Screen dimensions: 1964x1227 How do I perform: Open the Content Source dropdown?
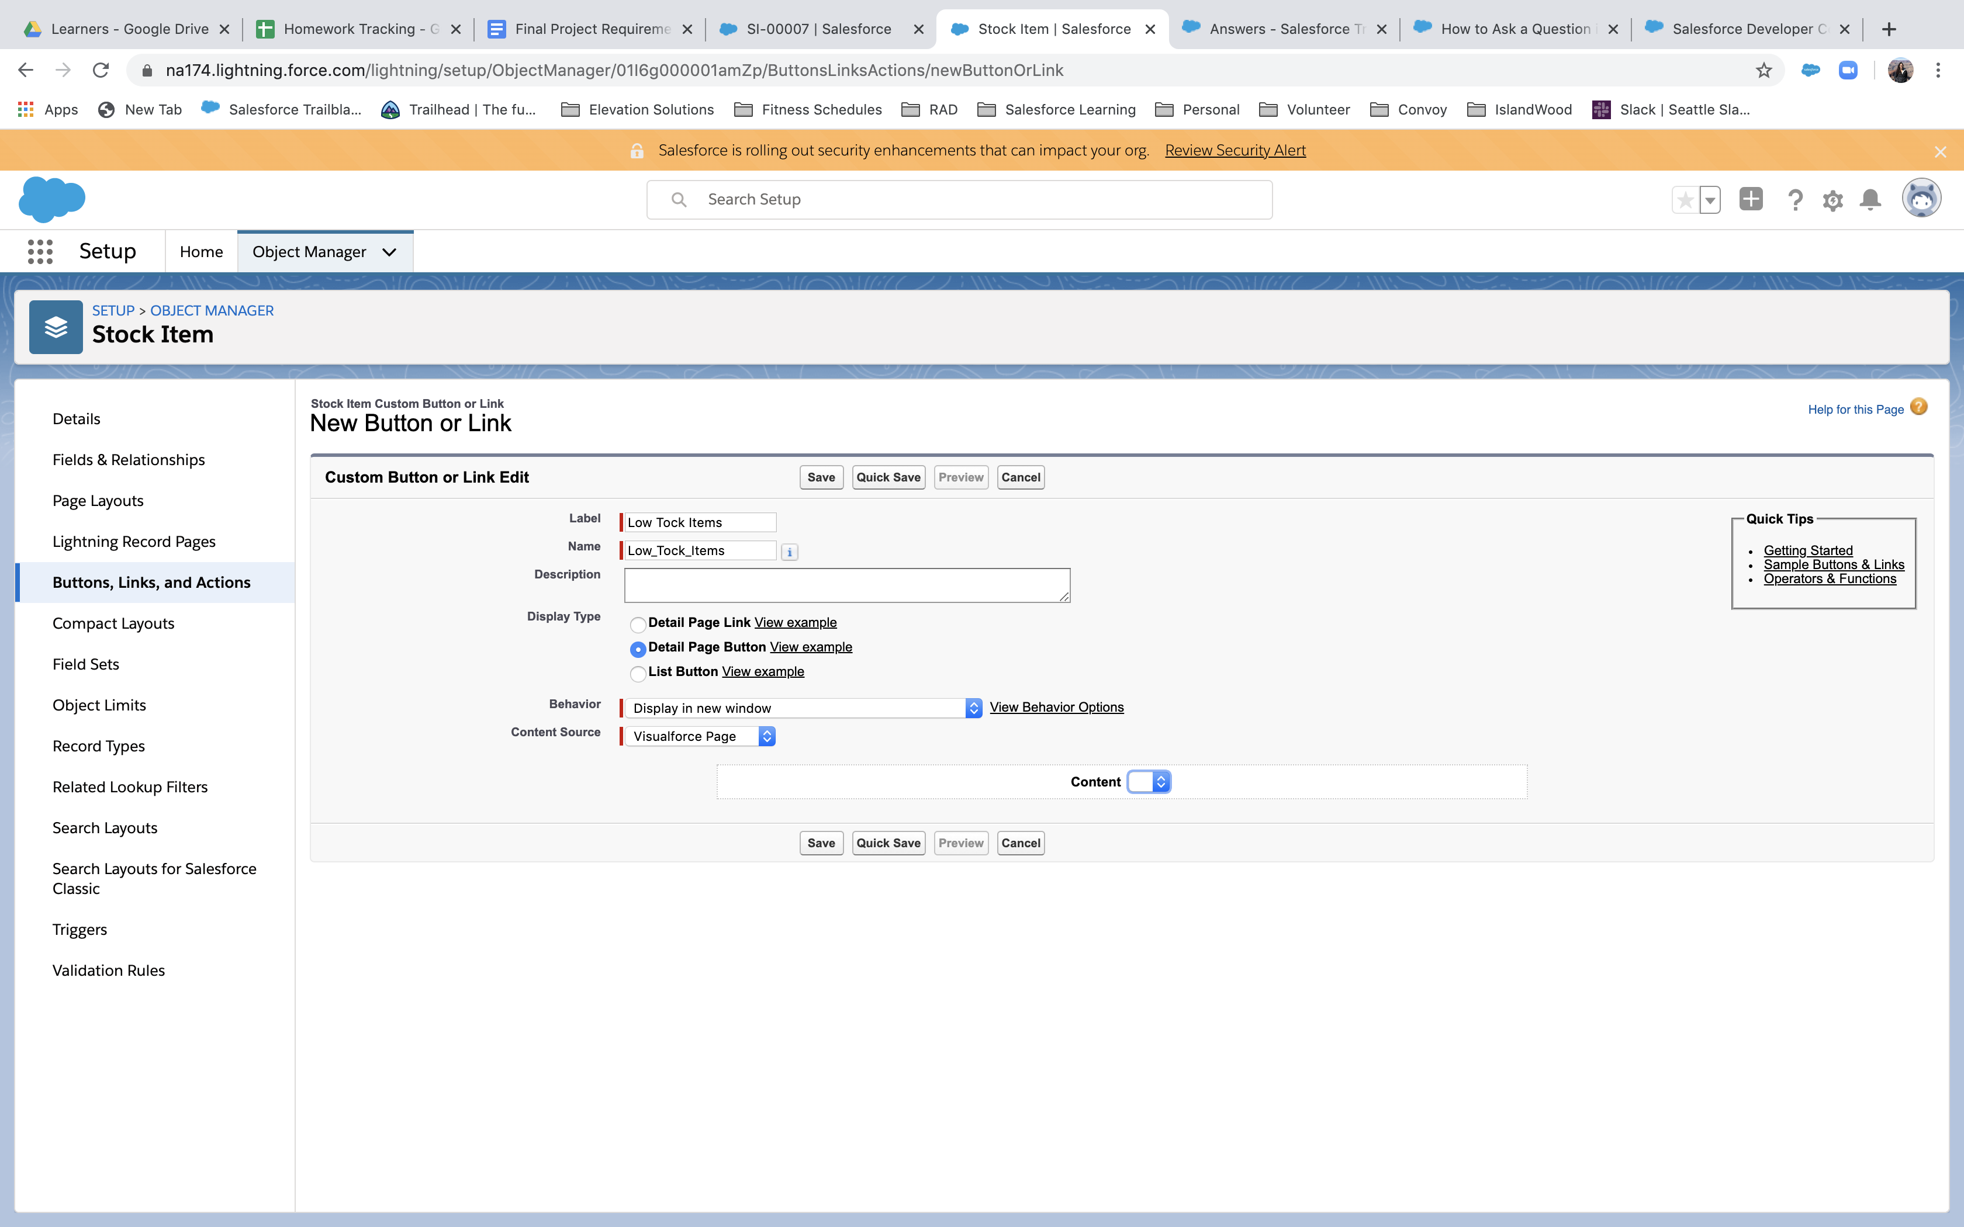(699, 736)
